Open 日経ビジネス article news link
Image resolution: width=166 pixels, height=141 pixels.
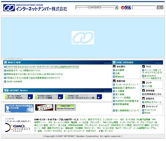[33, 78]
